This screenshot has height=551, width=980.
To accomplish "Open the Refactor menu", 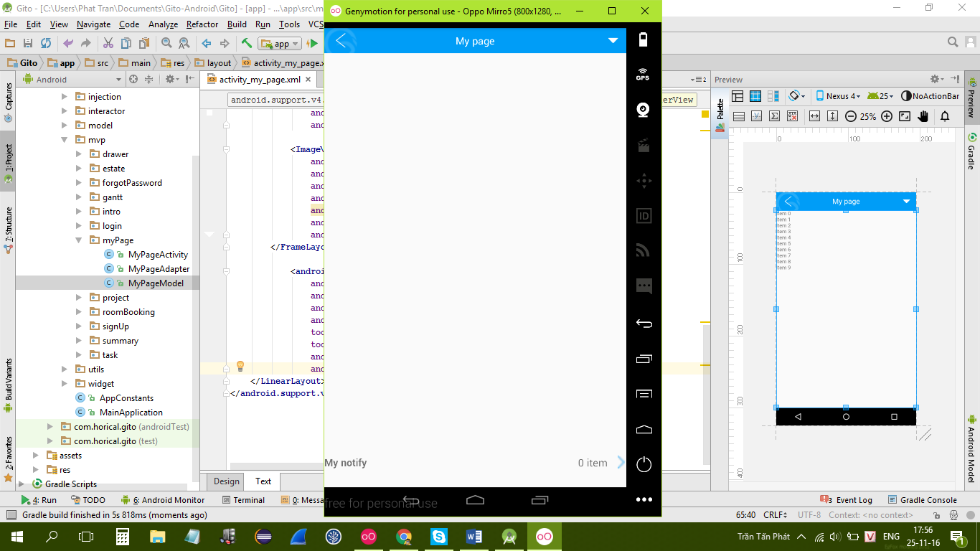I will [202, 24].
